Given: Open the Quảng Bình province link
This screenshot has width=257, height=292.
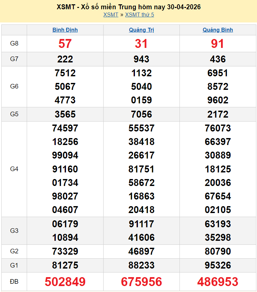Looking at the screenshot, I should click(218, 30).
